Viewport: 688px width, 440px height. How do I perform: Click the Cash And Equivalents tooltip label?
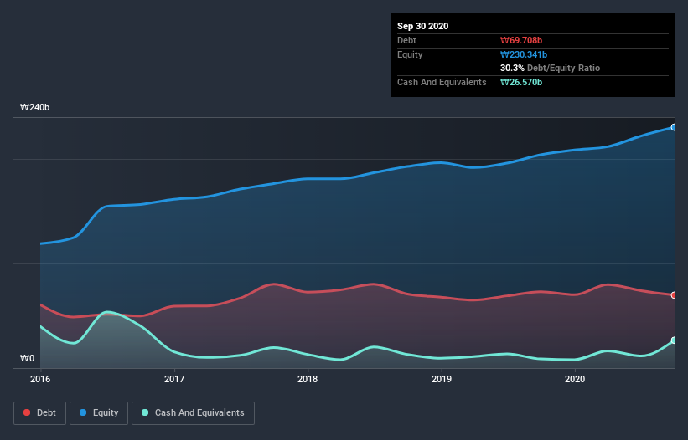click(x=442, y=82)
